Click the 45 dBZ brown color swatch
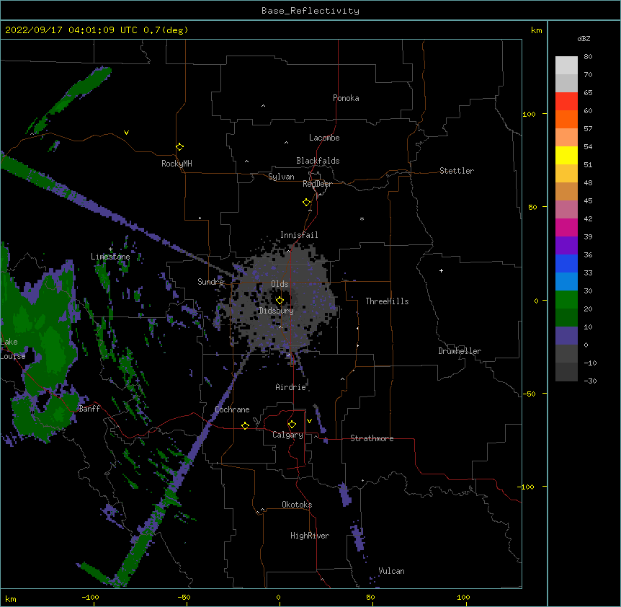Screen dimensions: 621x607 pos(566,191)
